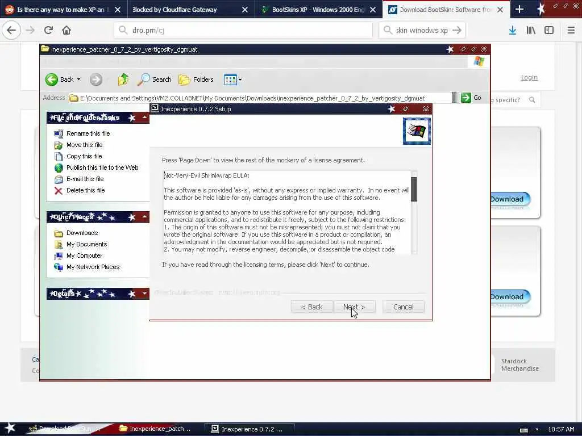
Task: Switch to Inexperience 0.7.2 taskbar button
Action: [250, 429]
